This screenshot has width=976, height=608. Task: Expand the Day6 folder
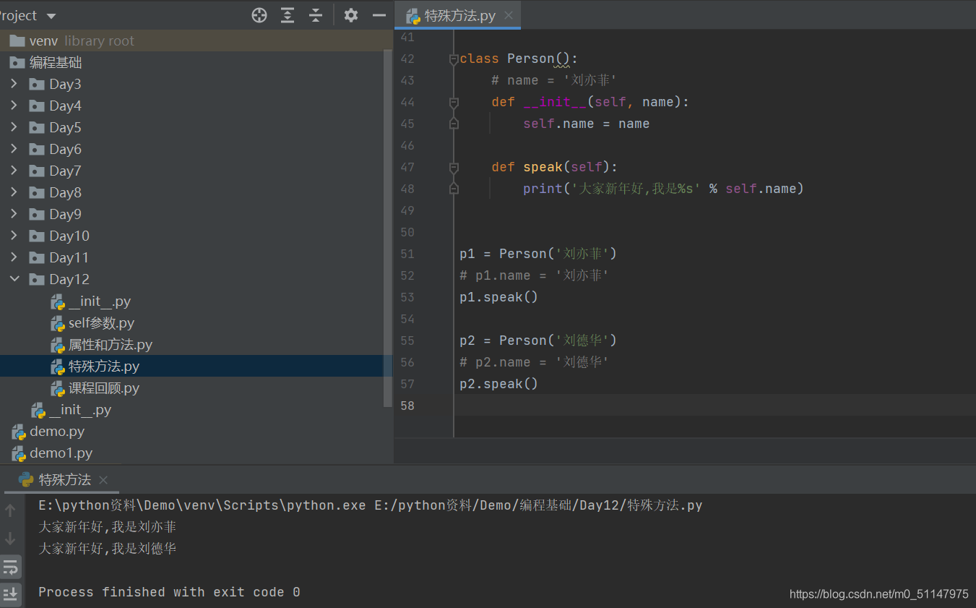tap(14, 149)
